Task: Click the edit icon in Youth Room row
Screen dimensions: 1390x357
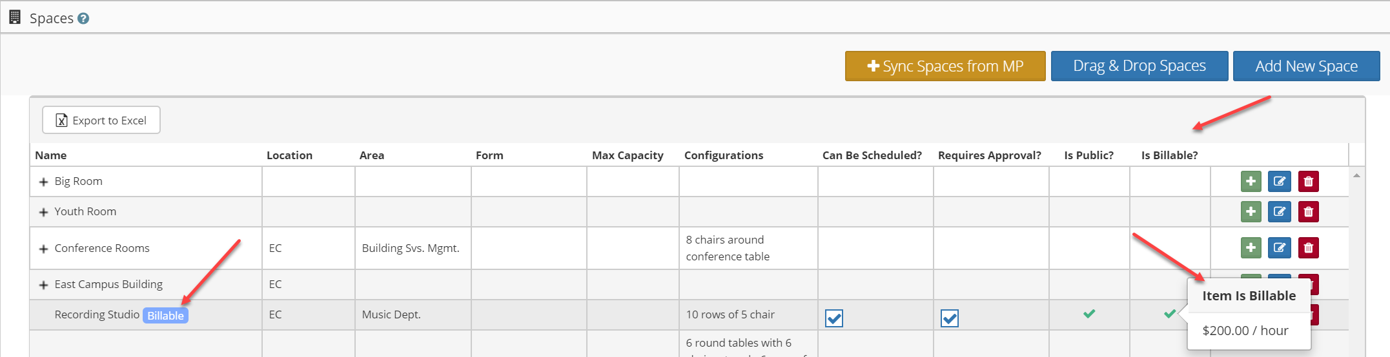Action: (1279, 211)
